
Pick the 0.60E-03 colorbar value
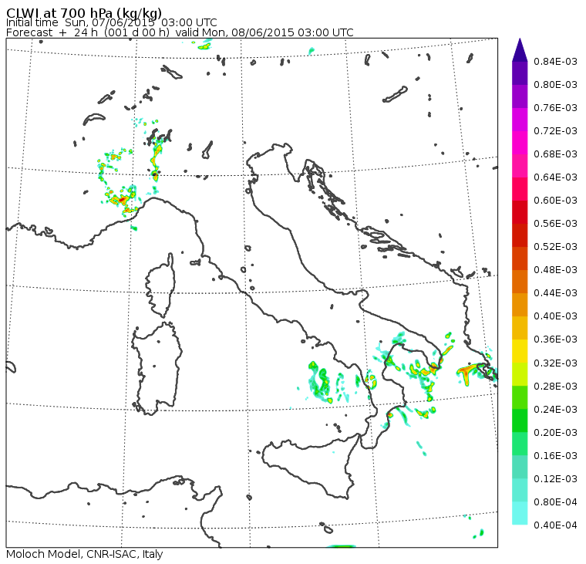[555, 201]
